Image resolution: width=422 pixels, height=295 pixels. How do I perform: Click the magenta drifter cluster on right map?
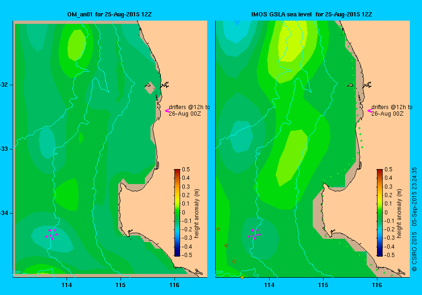[254, 234]
